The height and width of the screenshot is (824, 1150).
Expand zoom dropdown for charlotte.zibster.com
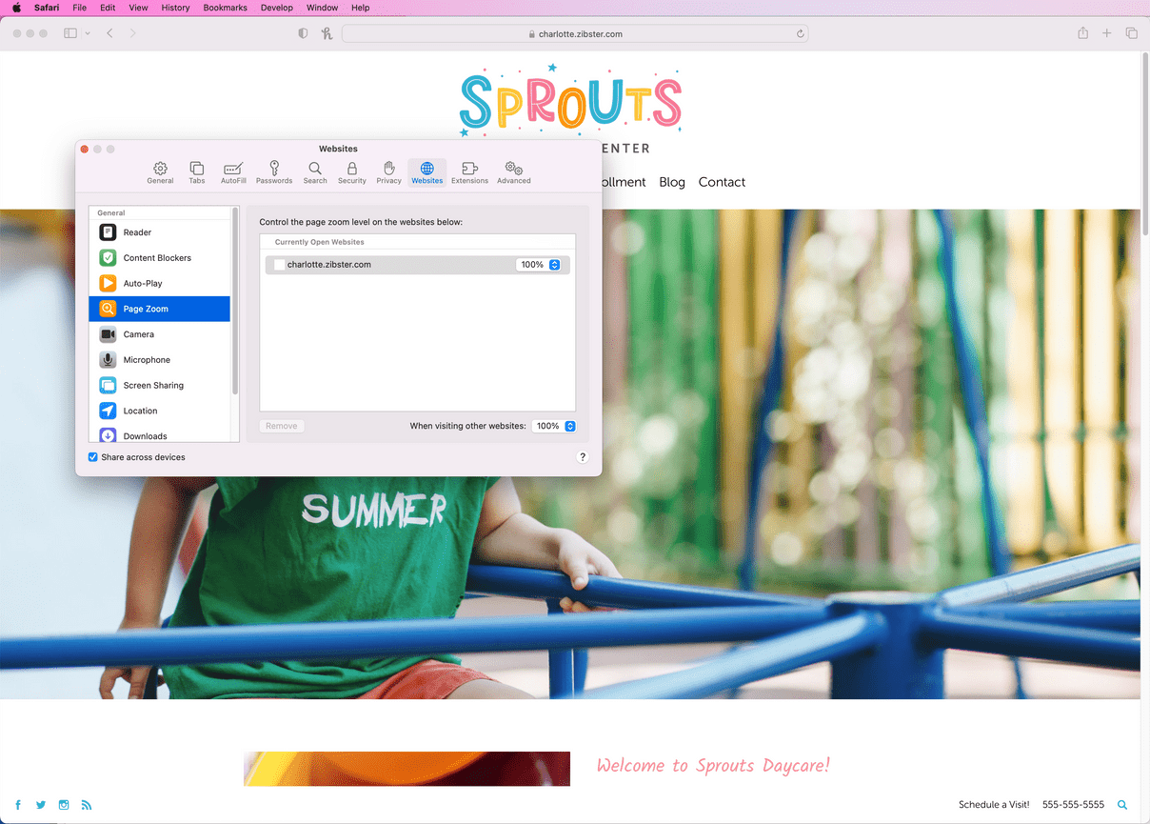point(554,265)
